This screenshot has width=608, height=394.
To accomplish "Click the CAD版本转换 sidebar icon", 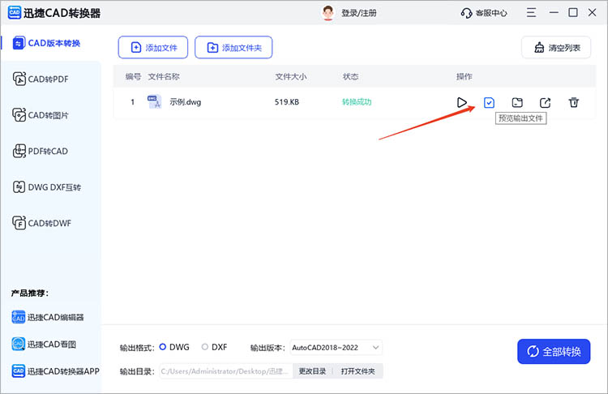I will tap(19, 43).
